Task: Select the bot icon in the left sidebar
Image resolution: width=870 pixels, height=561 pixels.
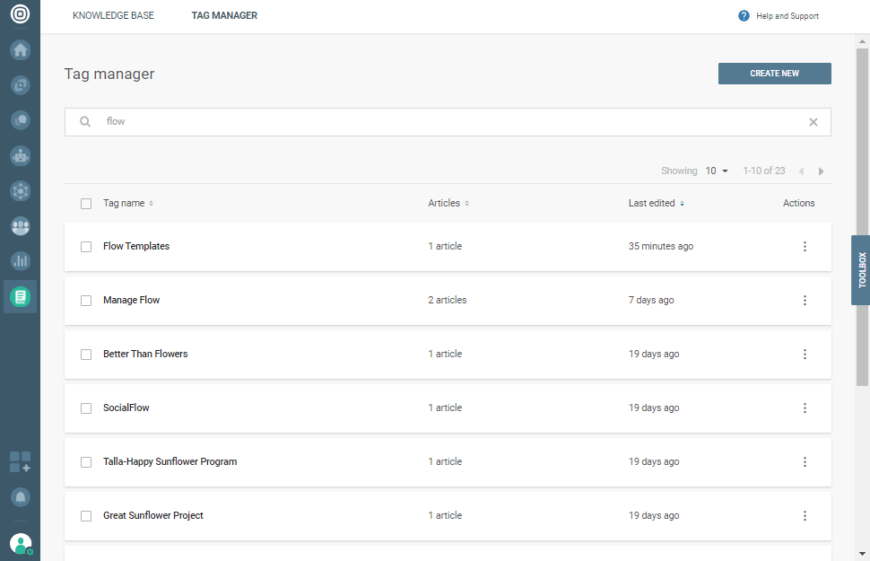Action: point(20,155)
